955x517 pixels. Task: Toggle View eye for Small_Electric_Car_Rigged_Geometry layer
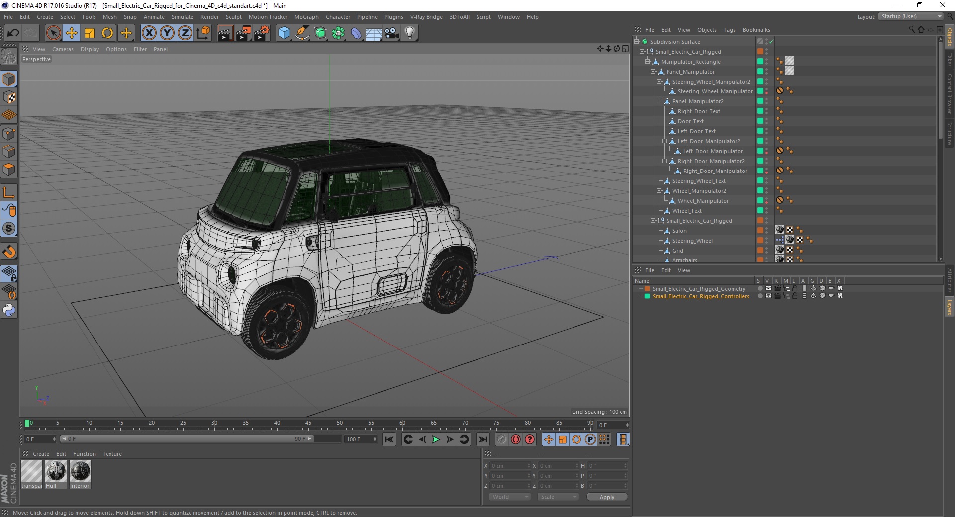pos(768,288)
